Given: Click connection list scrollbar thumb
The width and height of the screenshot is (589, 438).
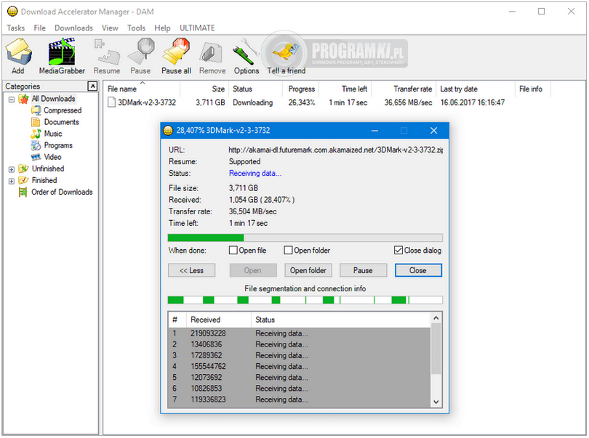Looking at the screenshot, I should pyautogui.click(x=436, y=349).
